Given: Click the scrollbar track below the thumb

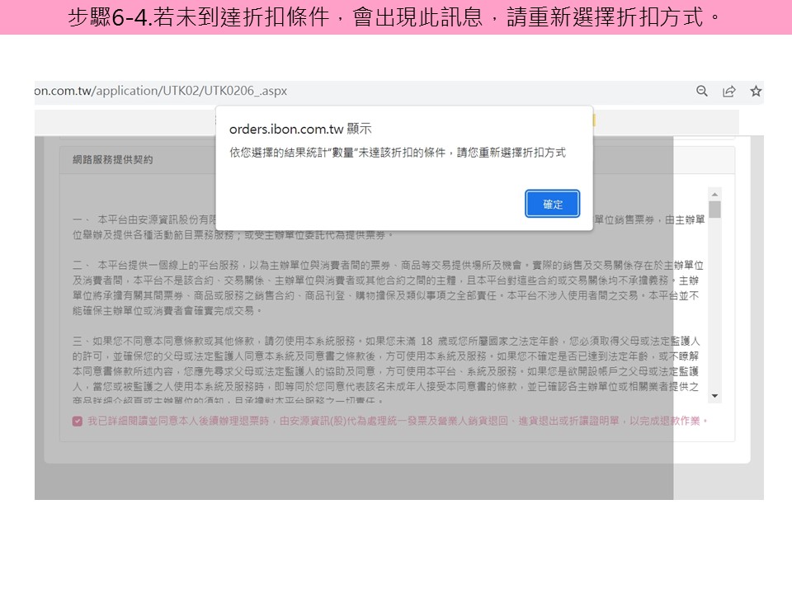Looking at the screenshot, I should tap(714, 313).
